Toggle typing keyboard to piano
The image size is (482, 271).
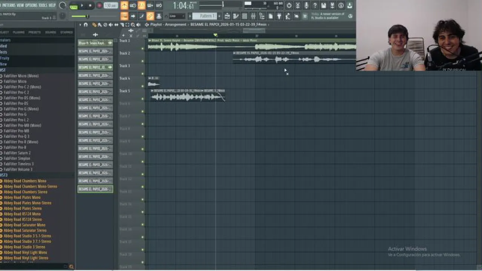[x=124, y=16]
